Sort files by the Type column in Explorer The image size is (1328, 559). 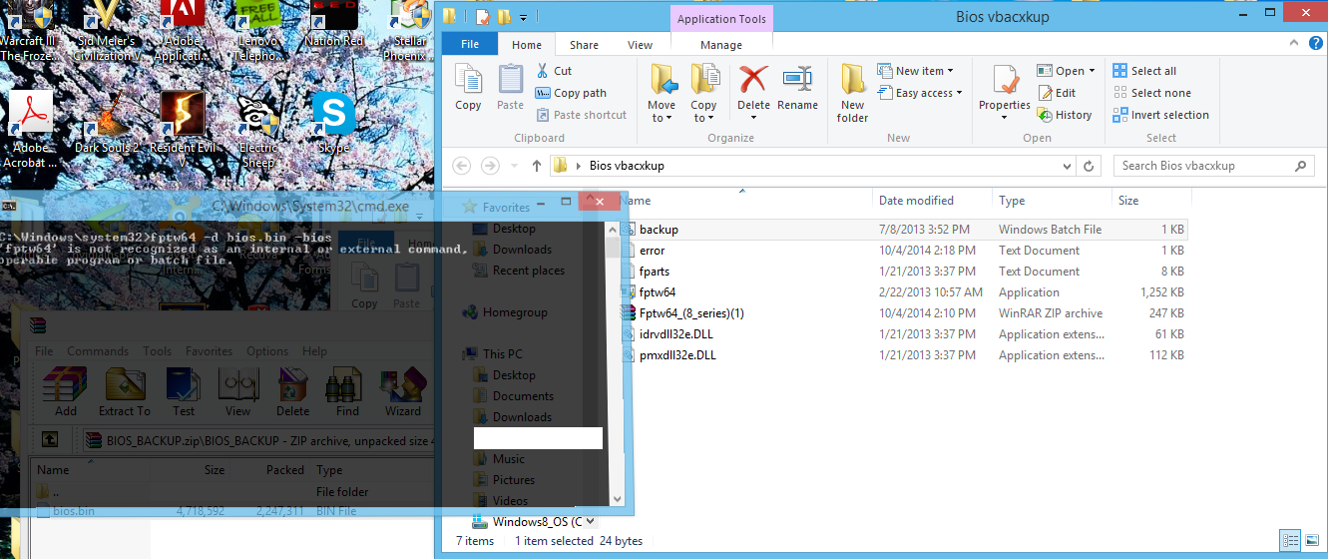1052,201
